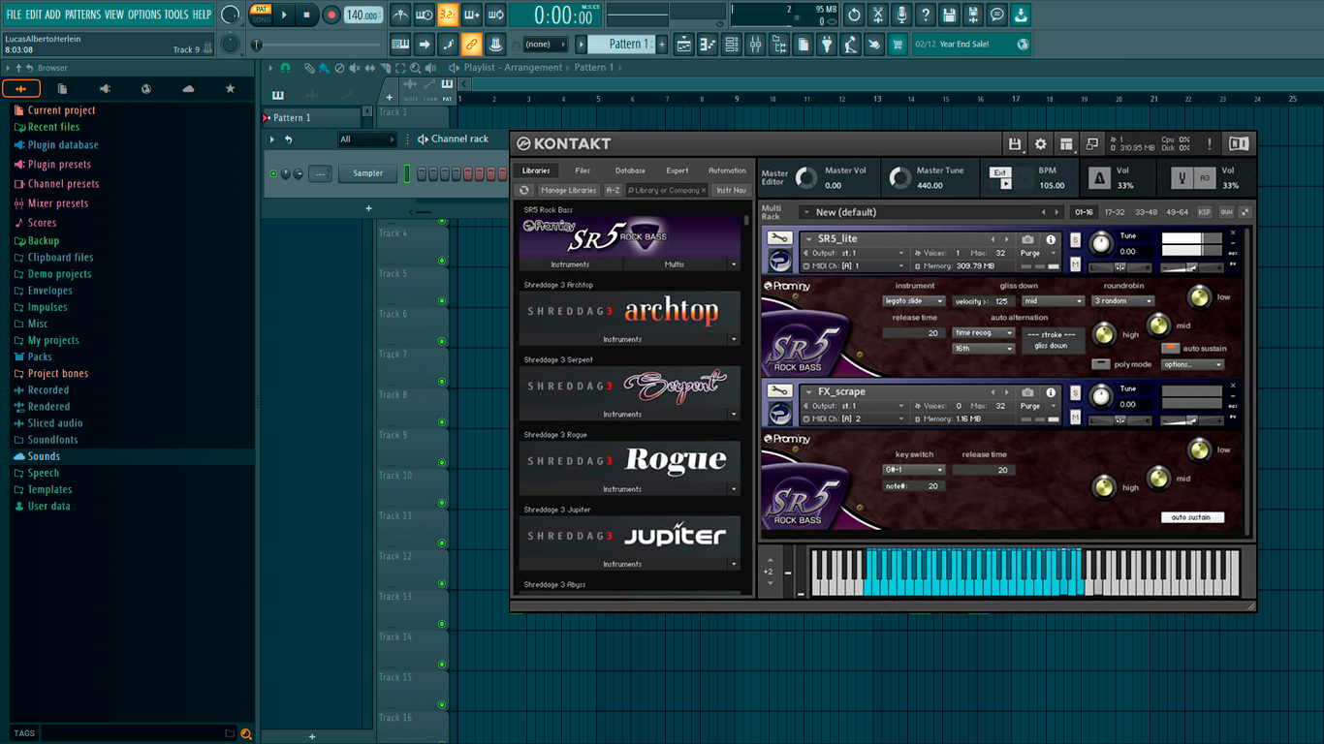Click the Kontakt metronome icon

1099,178
